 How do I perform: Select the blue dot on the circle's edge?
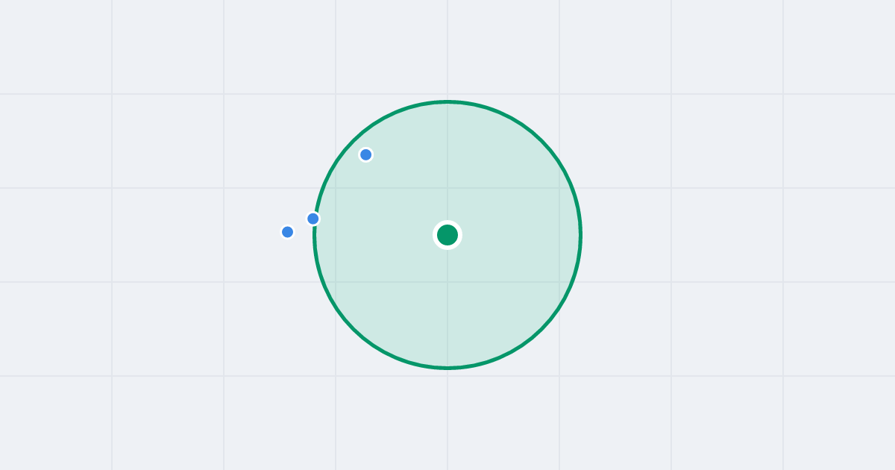pos(313,219)
